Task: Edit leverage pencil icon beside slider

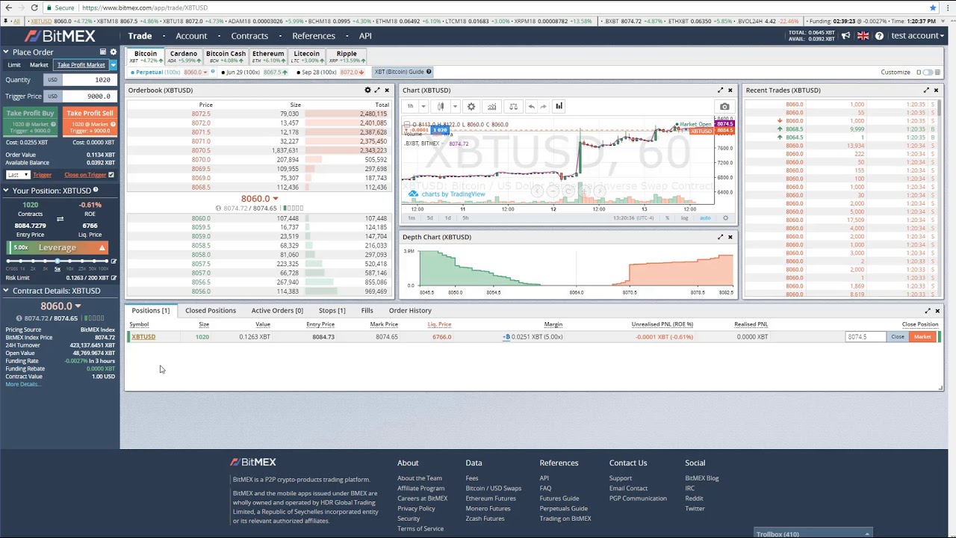Action: coord(114,261)
